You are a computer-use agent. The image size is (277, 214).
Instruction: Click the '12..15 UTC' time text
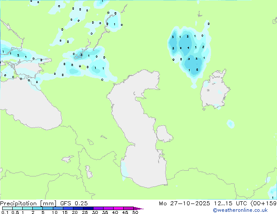[x=231, y=204]
